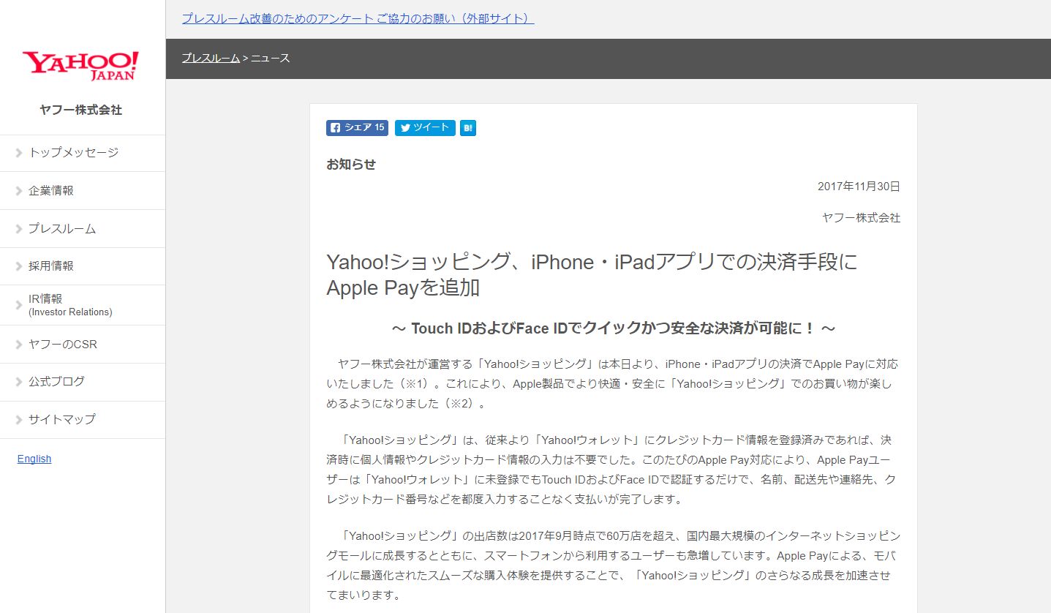Switch site language to English
This screenshot has width=1051, height=613.
(34, 459)
